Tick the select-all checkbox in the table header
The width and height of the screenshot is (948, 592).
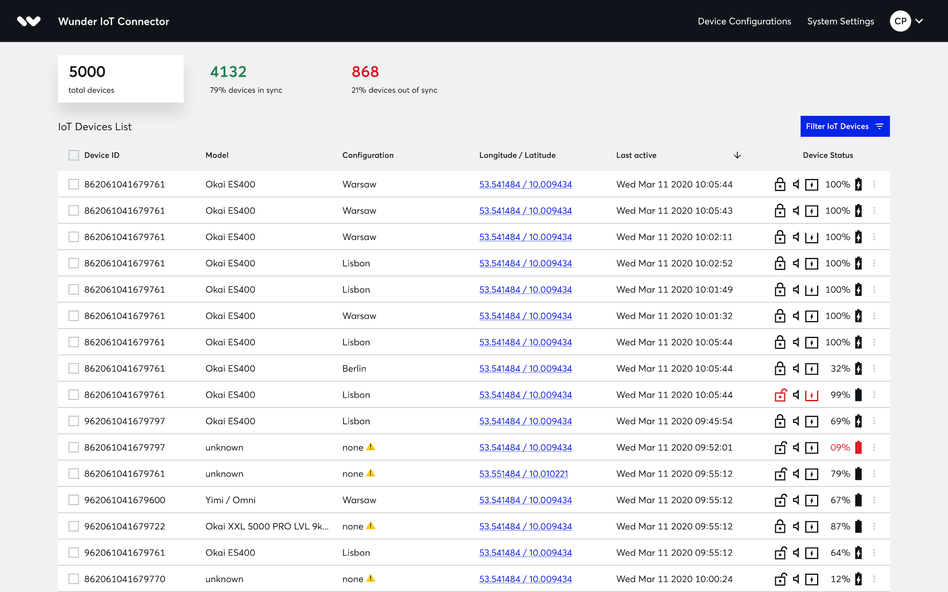(74, 155)
